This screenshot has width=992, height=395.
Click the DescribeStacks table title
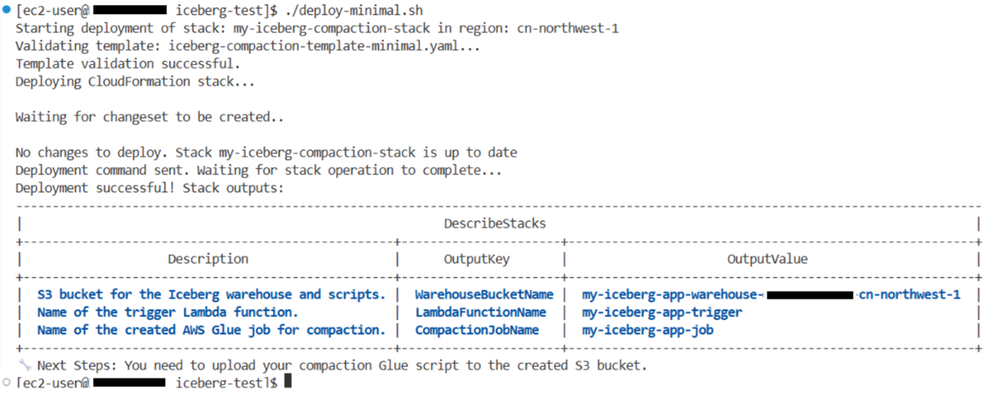pyautogui.click(x=495, y=224)
